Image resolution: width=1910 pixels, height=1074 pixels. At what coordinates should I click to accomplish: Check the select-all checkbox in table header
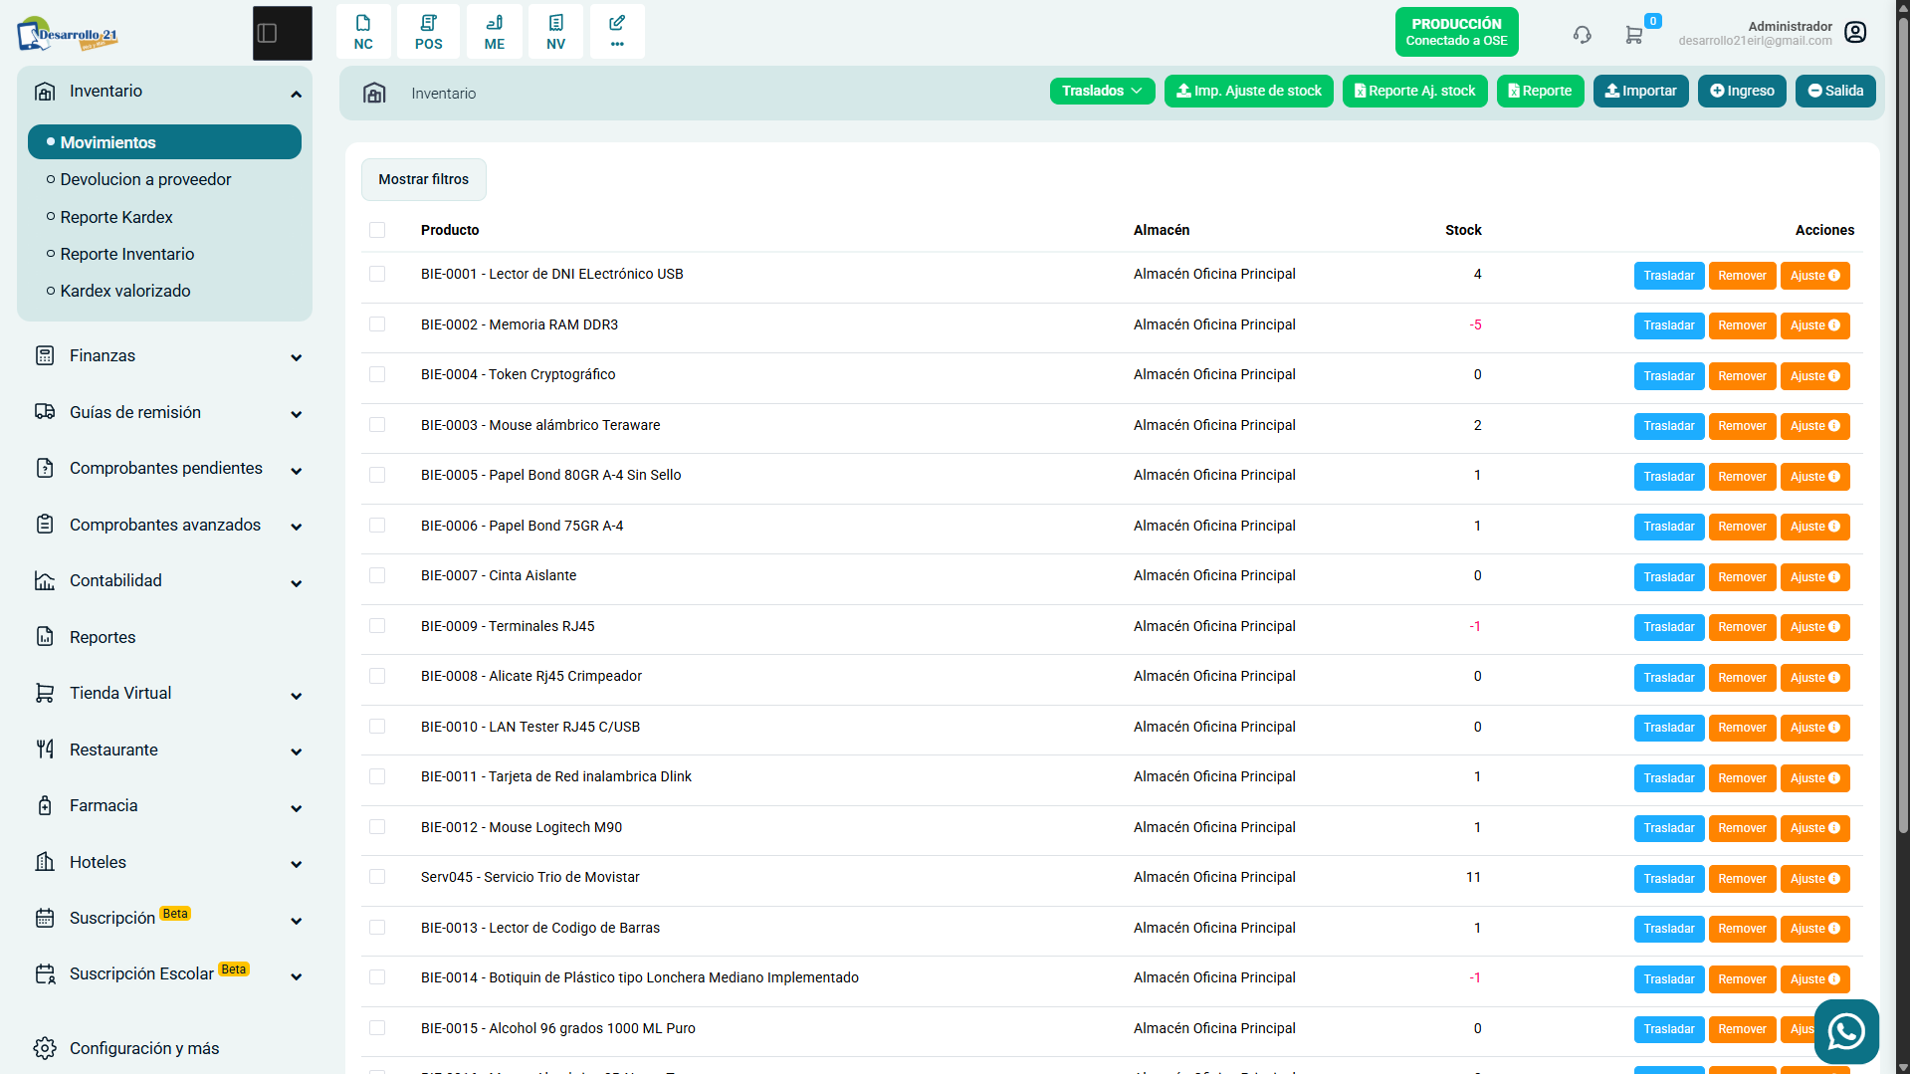click(377, 230)
